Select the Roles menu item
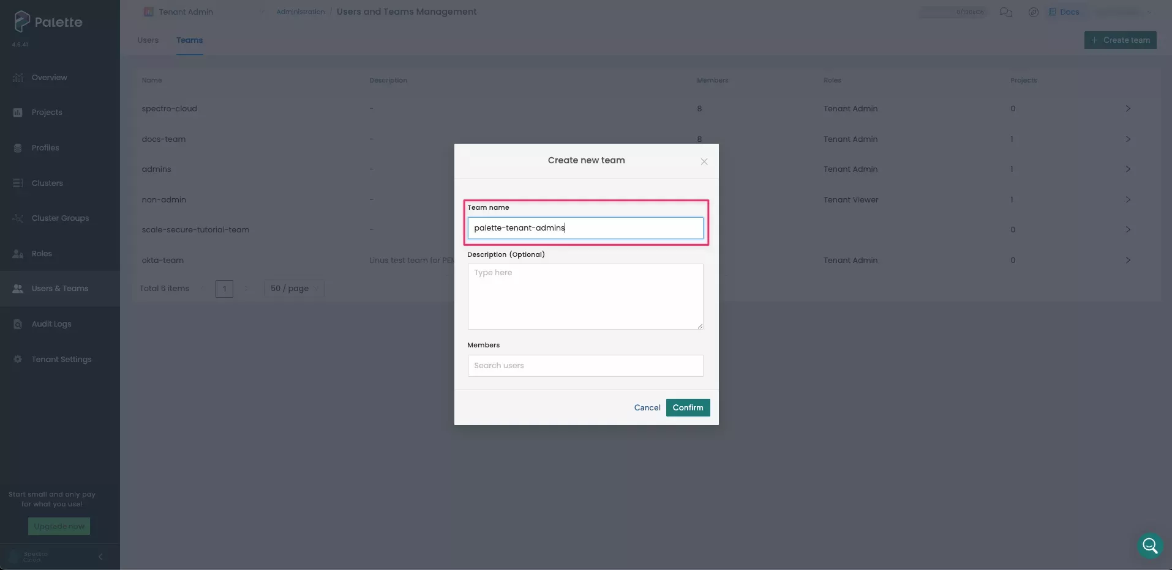The image size is (1172, 570). pyautogui.click(x=42, y=254)
